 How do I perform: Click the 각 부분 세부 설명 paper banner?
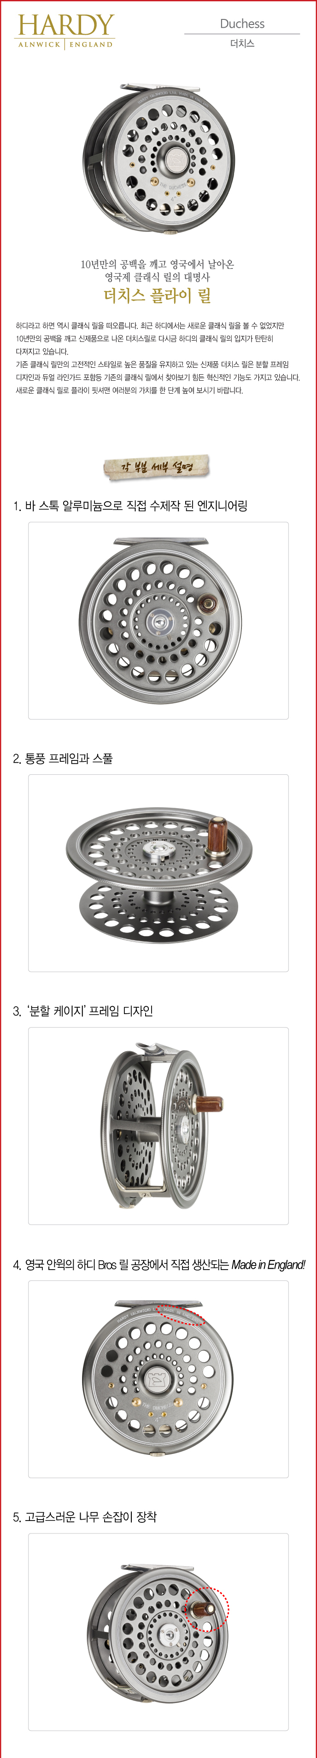157,468
